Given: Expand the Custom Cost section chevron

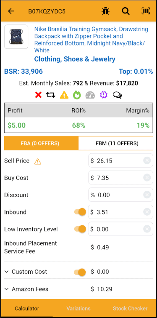Looking at the screenshot, I should click(7, 272).
